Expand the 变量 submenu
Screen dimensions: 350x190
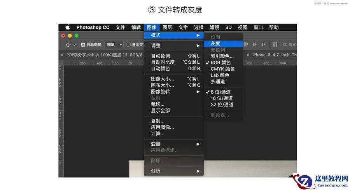pos(174,144)
